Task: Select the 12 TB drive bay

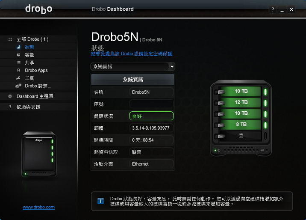Action: (x=241, y=102)
